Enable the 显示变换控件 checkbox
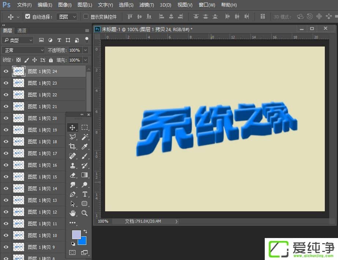This screenshot has height=260, width=338. [x=86, y=16]
